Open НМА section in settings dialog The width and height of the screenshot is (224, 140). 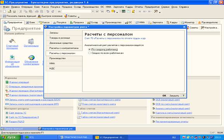64,63
